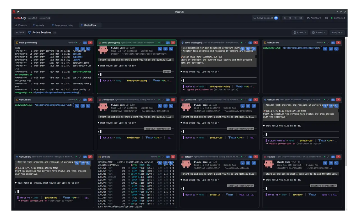Viewport: 359px width, 224px height.
Task: Expand the bbec-prototyping hive mind card
Action: 245,43
